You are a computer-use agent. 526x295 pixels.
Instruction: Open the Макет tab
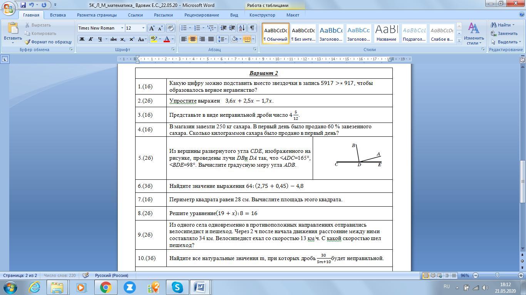pos(293,15)
